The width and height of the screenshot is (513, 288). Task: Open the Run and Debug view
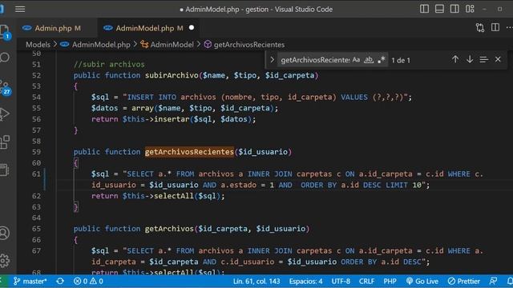click(x=5, y=114)
